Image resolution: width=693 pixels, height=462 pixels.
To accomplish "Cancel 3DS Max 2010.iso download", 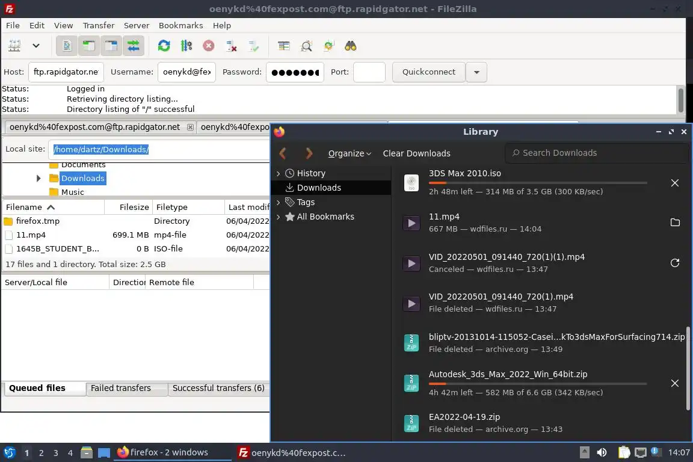I will tap(674, 183).
